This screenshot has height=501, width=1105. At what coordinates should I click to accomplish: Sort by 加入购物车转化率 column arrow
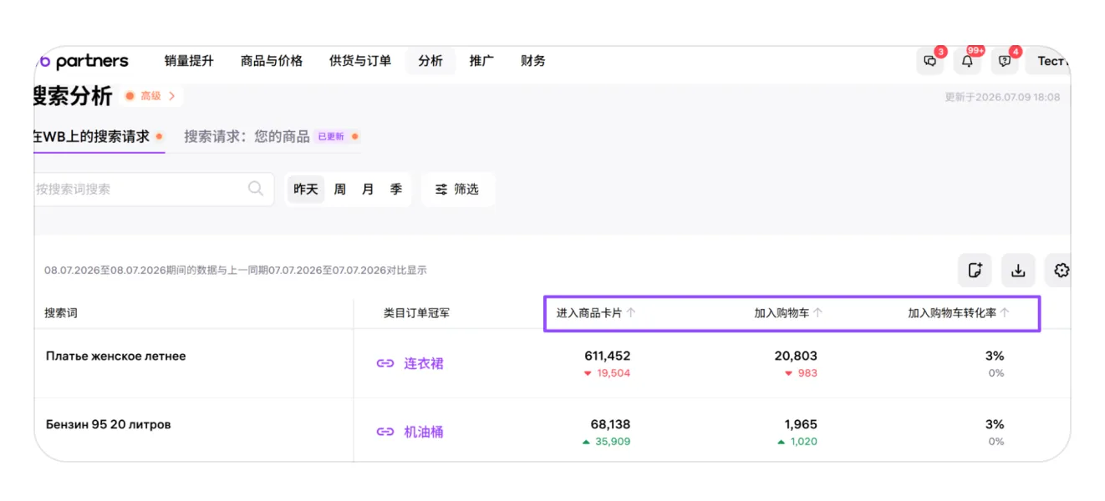tap(1005, 313)
